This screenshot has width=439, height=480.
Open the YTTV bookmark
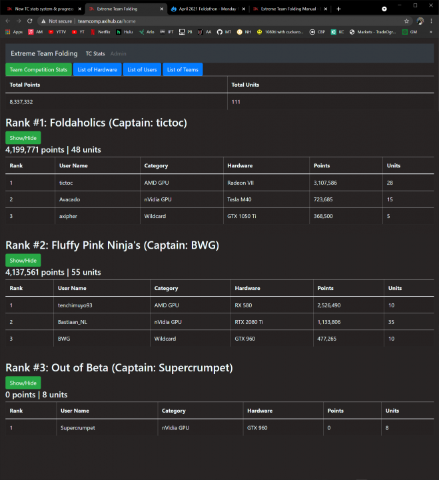tap(57, 31)
